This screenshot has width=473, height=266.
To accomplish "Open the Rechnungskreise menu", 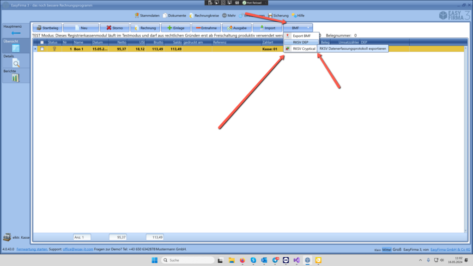I will (x=204, y=15).
